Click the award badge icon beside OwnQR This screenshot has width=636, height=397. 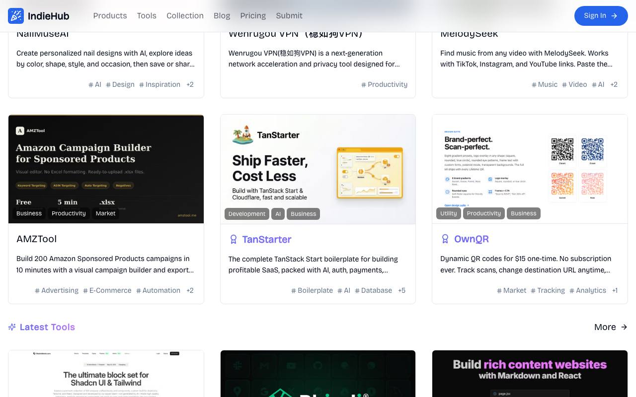click(x=445, y=239)
